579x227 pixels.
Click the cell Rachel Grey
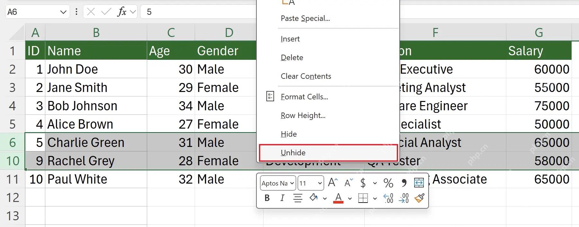pyautogui.click(x=96, y=161)
